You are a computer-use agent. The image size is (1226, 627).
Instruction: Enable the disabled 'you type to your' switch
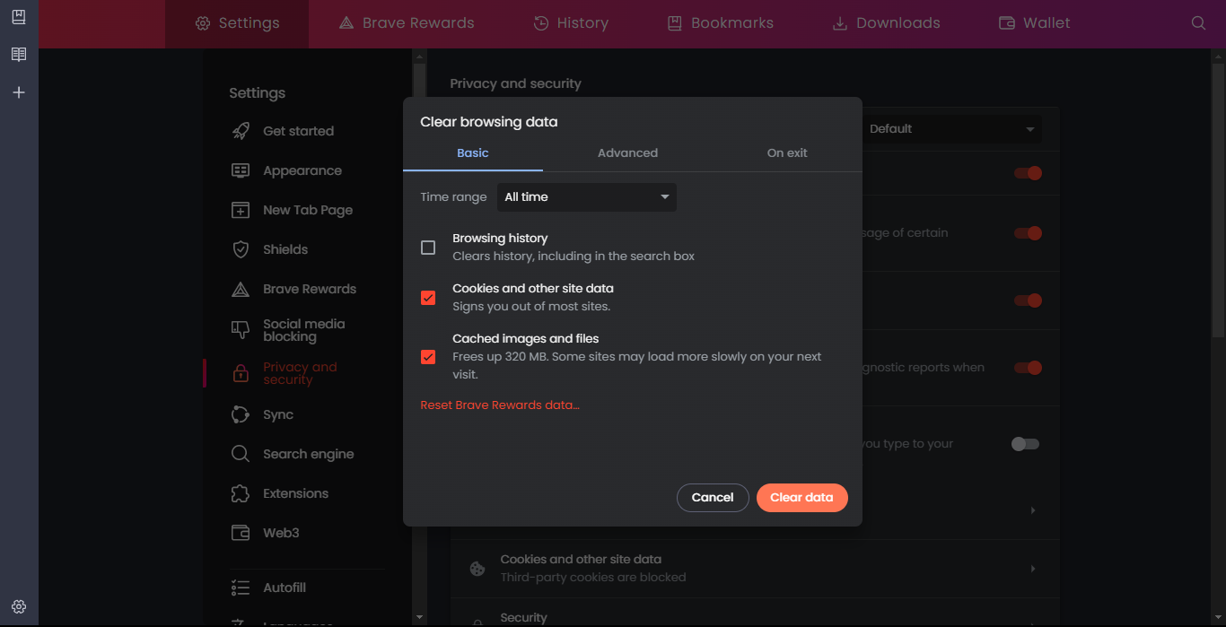[1025, 444]
